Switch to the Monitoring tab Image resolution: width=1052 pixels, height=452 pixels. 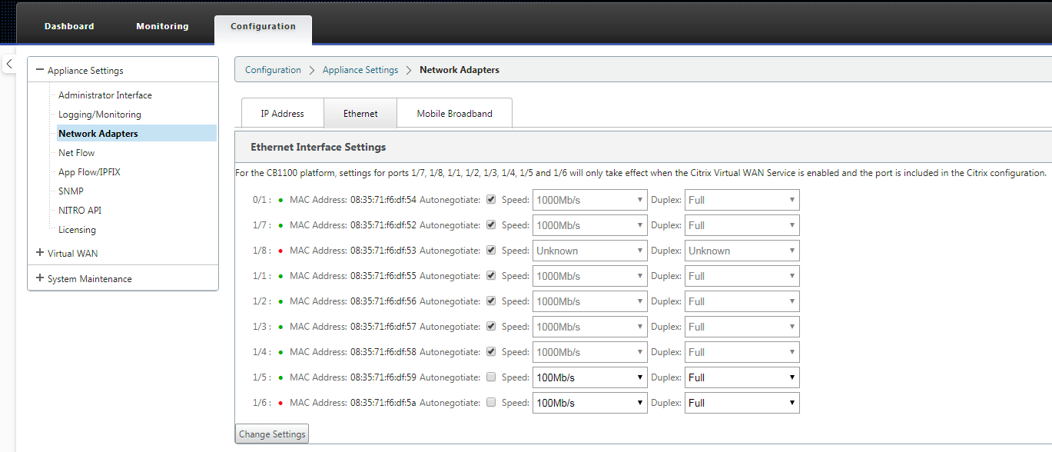coord(162,26)
